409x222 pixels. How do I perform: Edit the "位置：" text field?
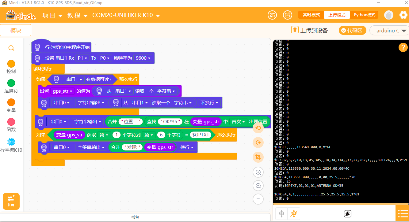[131, 122]
